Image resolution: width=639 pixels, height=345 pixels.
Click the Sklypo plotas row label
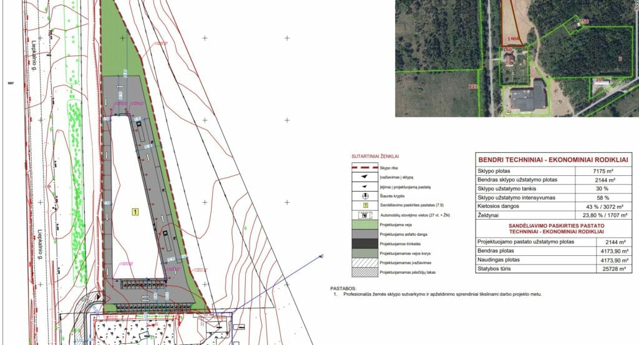click(494, 171)
